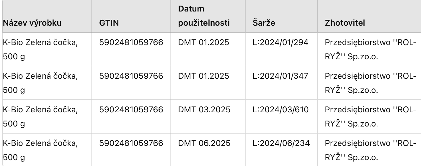Select batch number L:2024/03/610
The width and height of the screenshot is (421, 166).
[281, 110]
